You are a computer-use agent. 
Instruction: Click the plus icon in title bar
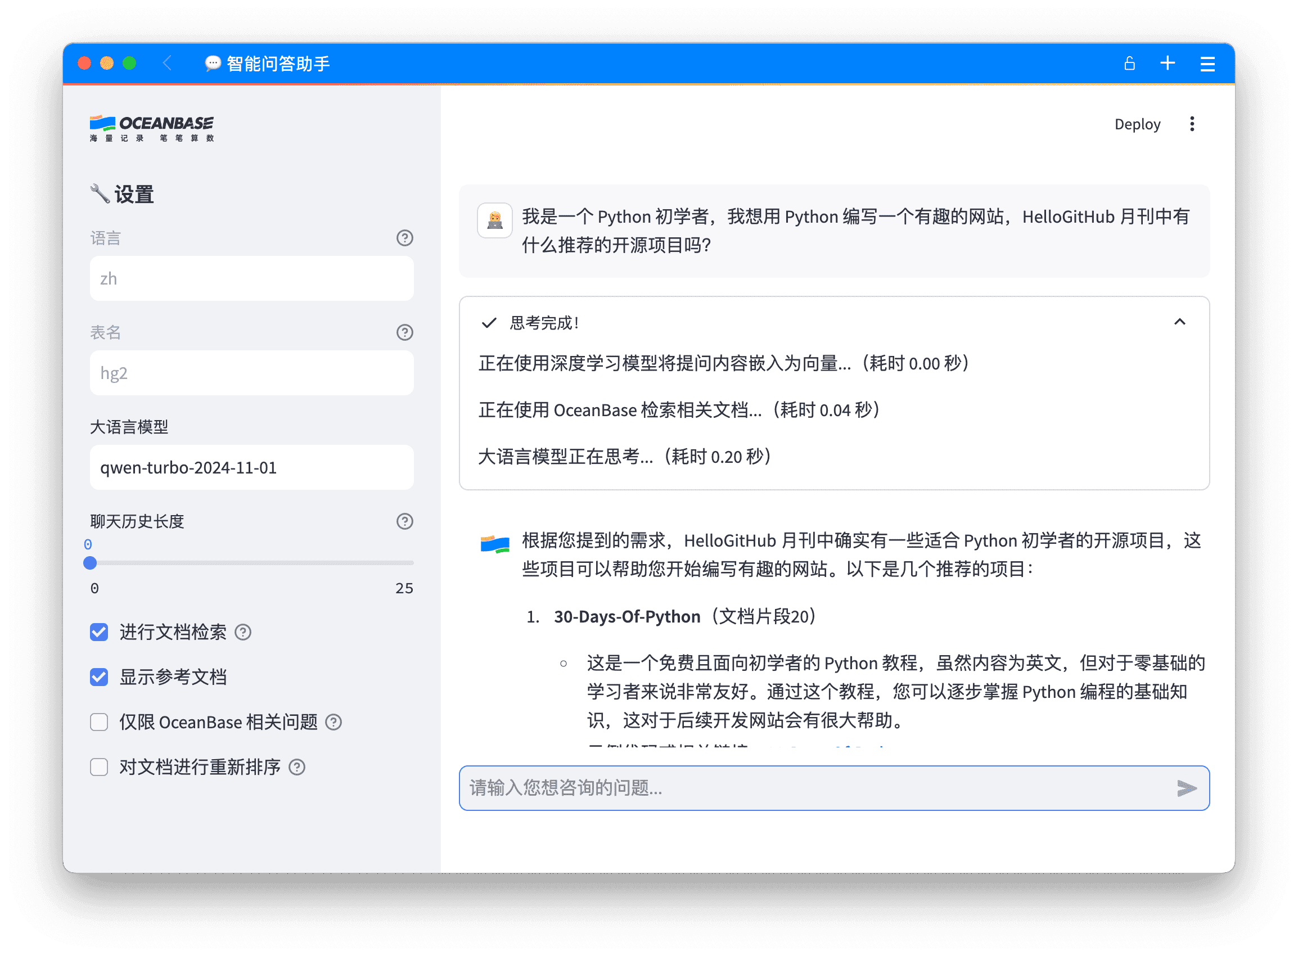1168,63
